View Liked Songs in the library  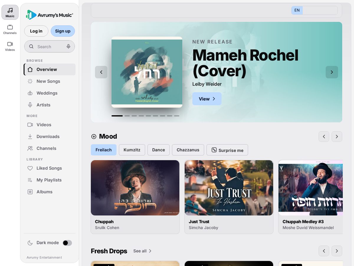point(50,168)
